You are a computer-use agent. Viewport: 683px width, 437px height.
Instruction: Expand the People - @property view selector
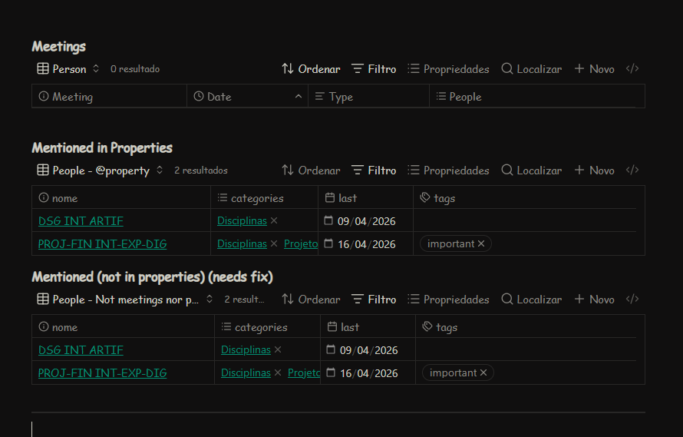[x=101, y=170]
